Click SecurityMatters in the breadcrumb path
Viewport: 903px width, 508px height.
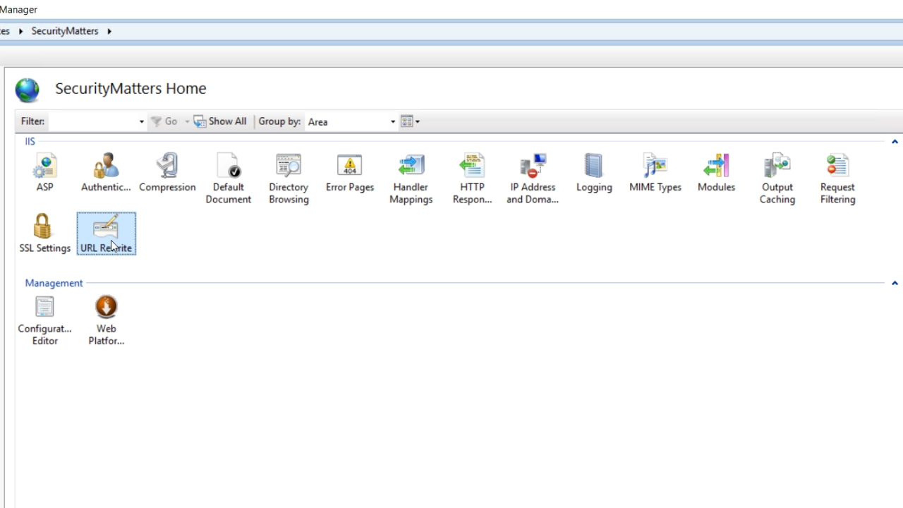pos(64,31)
